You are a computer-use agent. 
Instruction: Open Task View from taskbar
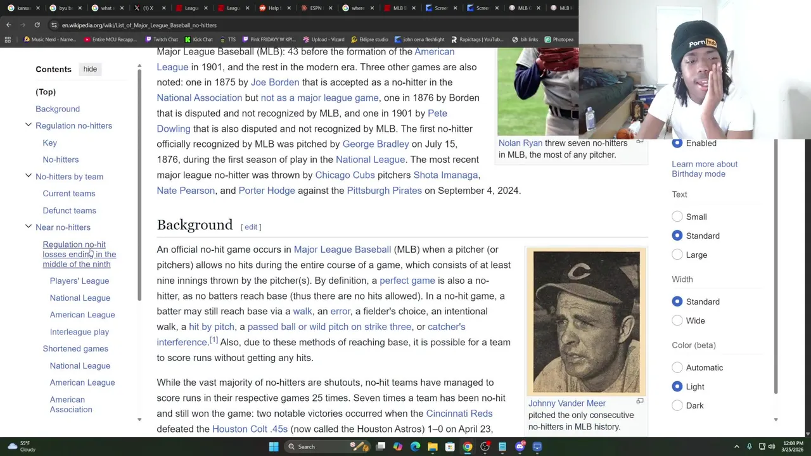[380, 446]
